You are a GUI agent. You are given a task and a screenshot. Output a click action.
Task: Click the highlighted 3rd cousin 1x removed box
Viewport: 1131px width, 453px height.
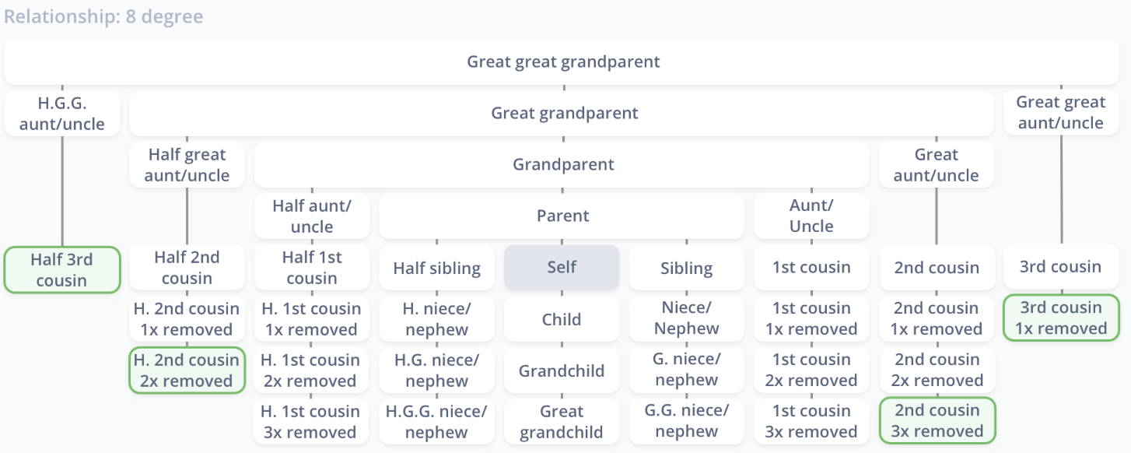coord(1061,318)
